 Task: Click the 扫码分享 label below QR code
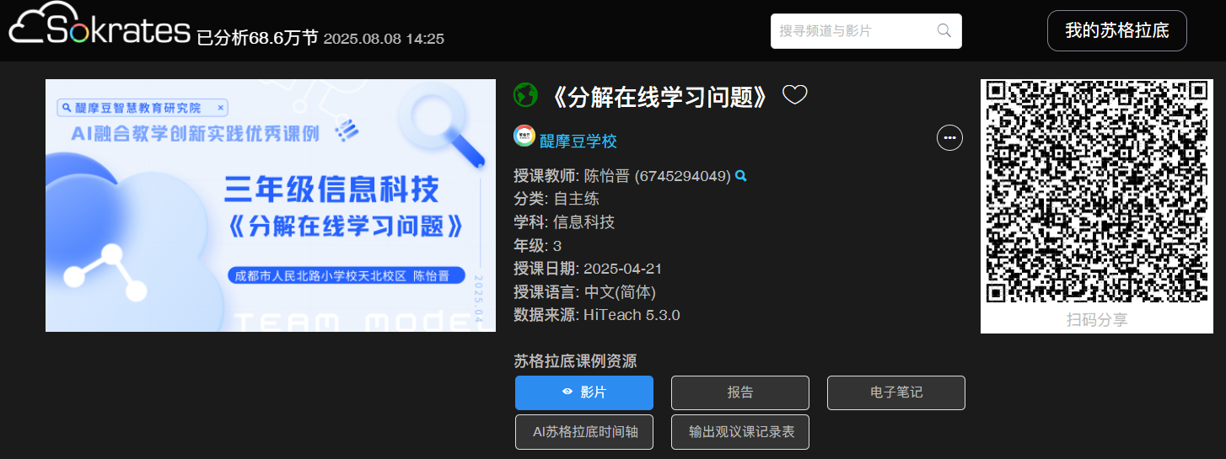1097,319
